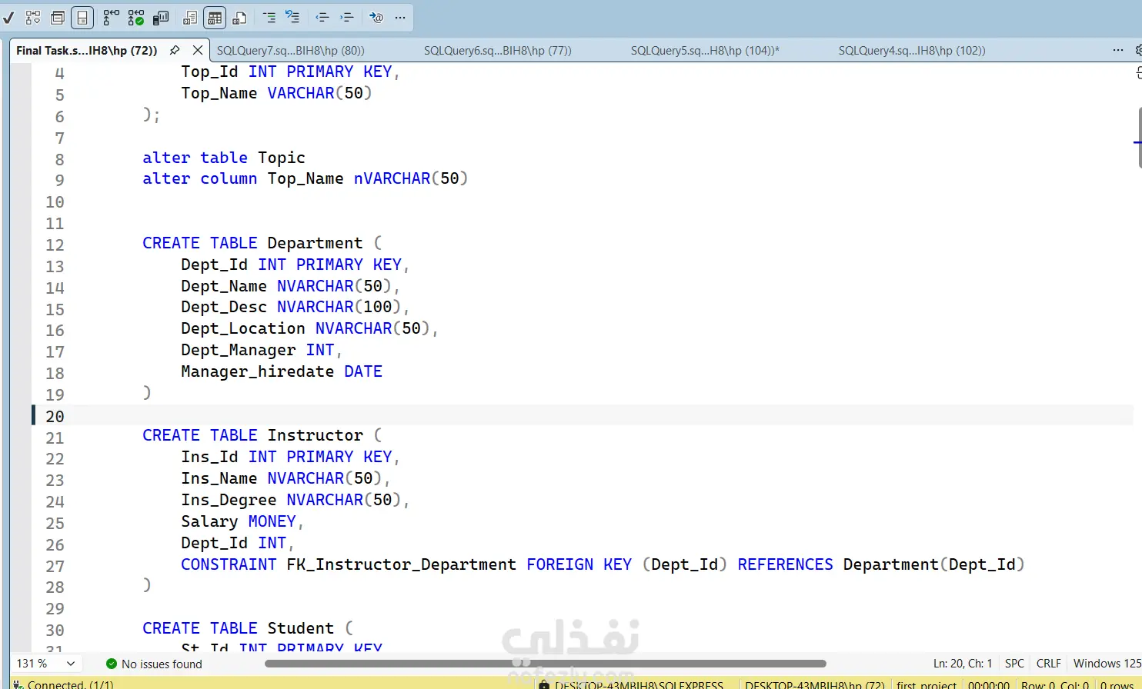Click the word Department on line 12
This screenshot has height=689, width=1142.
(x=315, y=243)
